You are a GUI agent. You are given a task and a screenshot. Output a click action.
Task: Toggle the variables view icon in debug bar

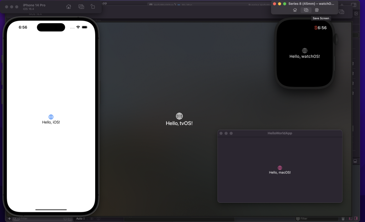tap(351, 218)
